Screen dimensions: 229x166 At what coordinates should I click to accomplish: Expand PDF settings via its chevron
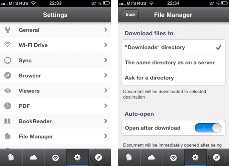(106, 106)
